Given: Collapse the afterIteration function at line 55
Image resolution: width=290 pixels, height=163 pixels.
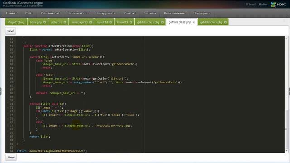Looking at the screenshot, I should point(15,46).
